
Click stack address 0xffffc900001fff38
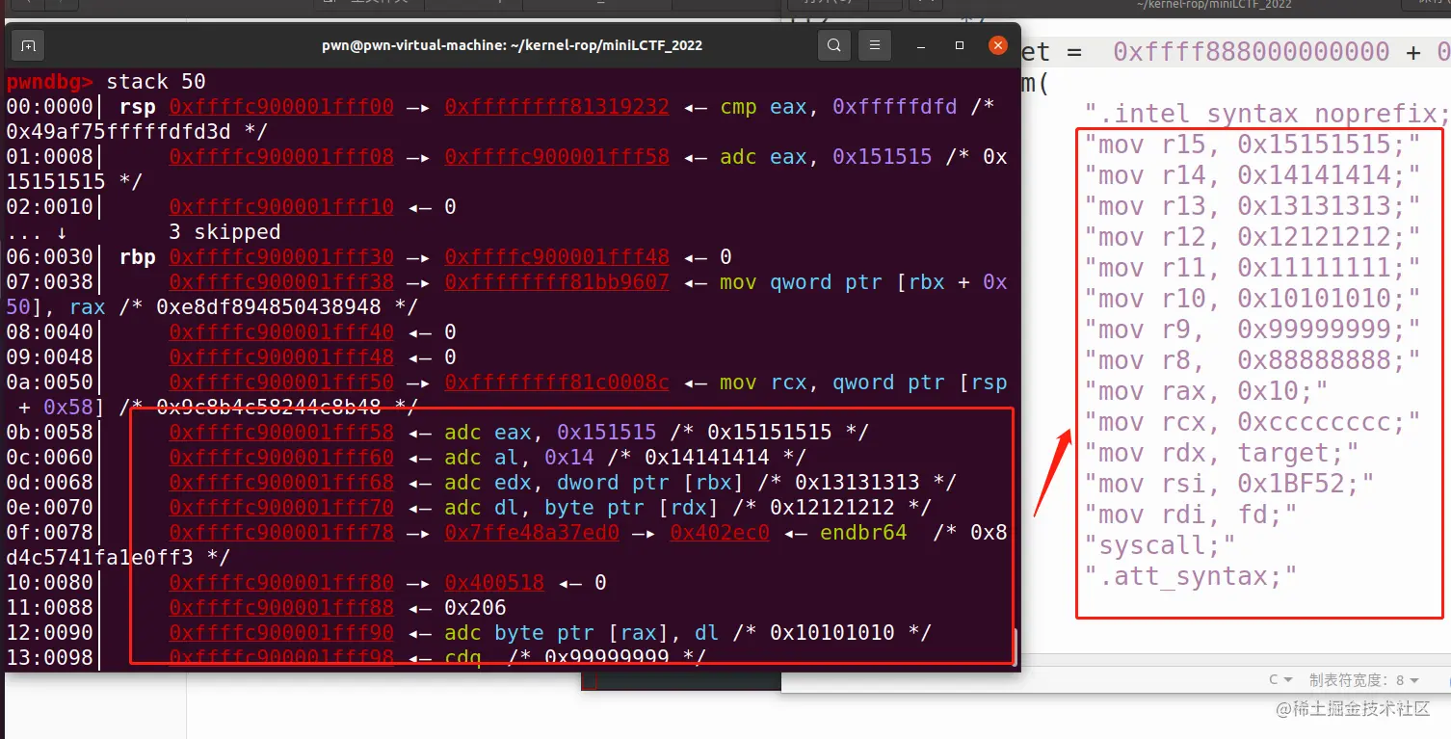(x=281, y=281)
